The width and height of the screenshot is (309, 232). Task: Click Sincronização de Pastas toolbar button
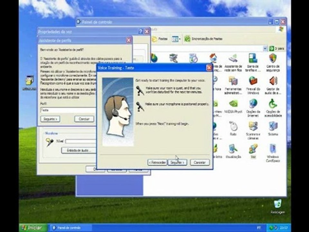point(203,39)
